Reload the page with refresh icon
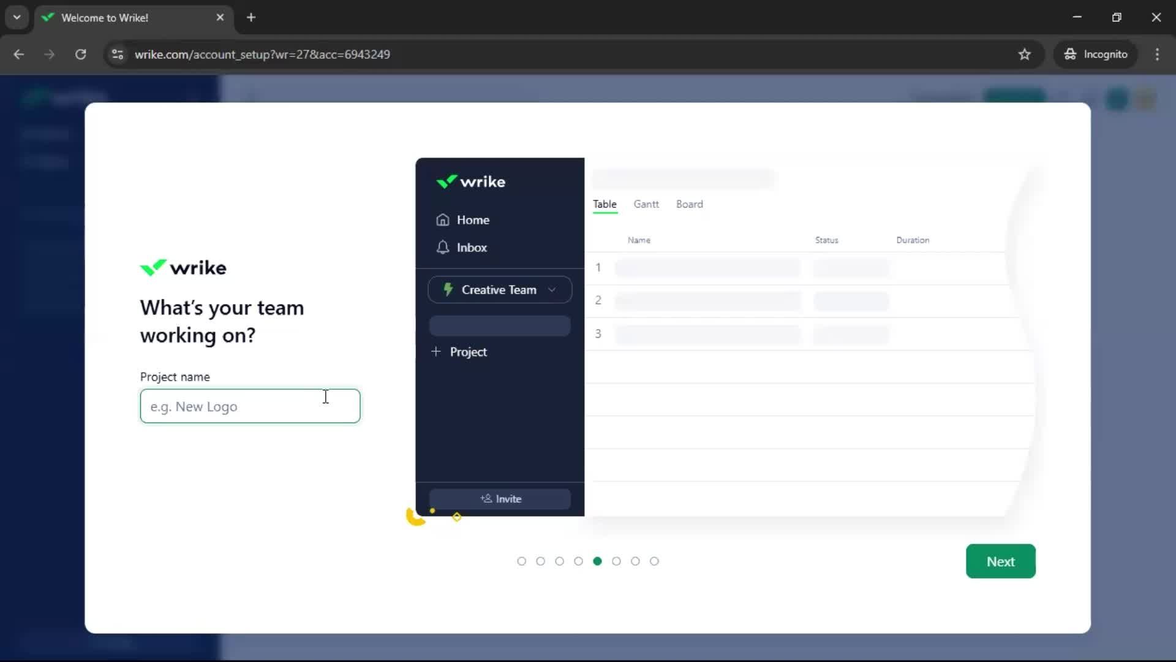The image size is (1176, 662). coord(80,54)
